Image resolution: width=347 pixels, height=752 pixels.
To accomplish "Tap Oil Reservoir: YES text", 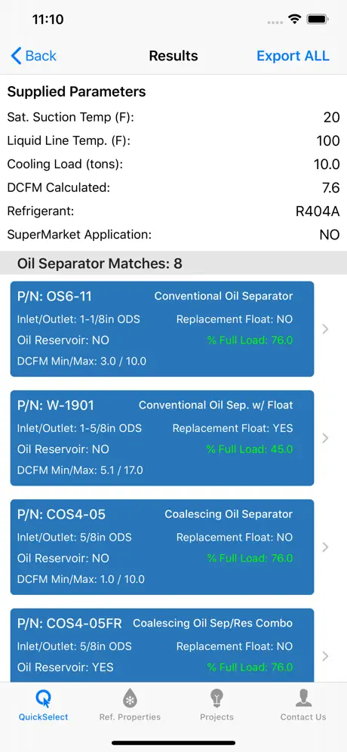I will click(66, 667).
